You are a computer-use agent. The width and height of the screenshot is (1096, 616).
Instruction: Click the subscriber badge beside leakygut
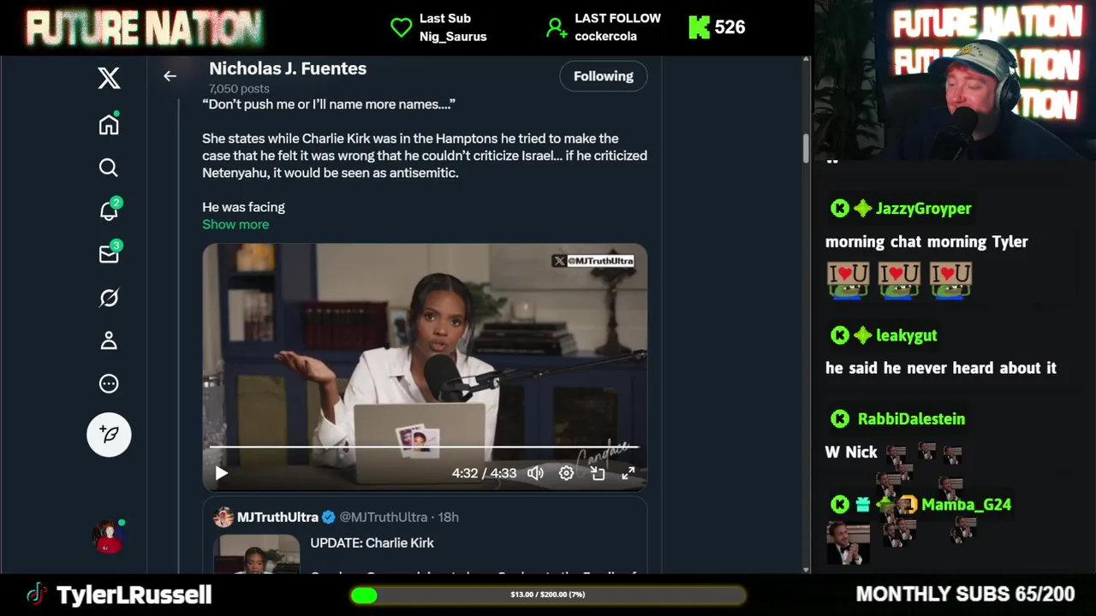pos(862,335)
